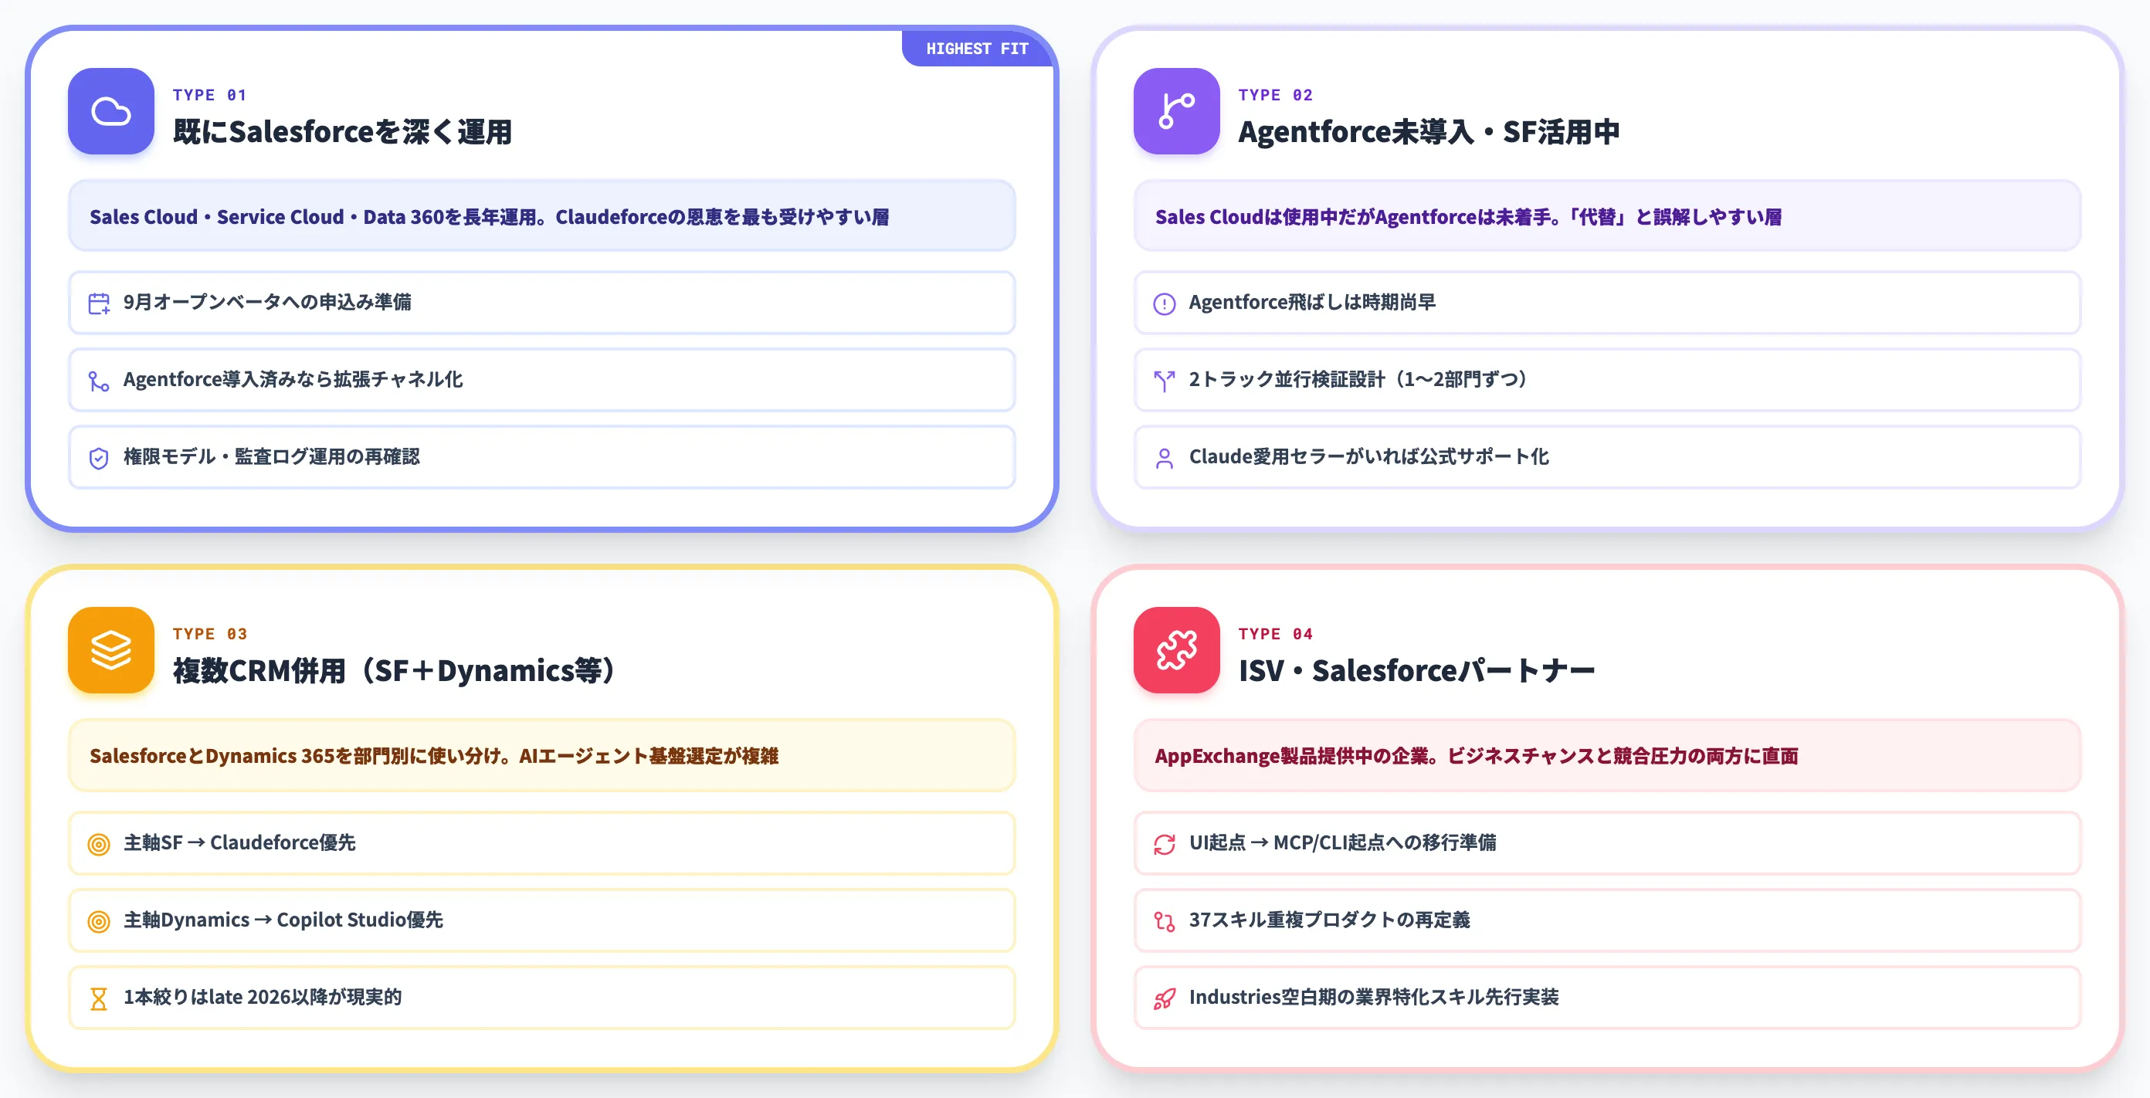Click summary box Sales Cloudは使用中だがAgentforceは未着手
The image size is (2150, 1098).
click(x=1606, y=216)
